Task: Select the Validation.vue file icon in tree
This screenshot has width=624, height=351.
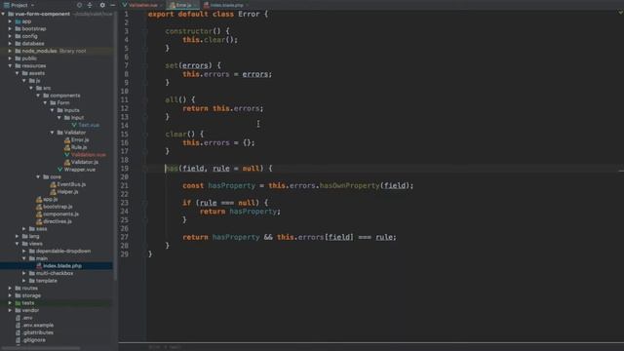Action: point(67,155)
